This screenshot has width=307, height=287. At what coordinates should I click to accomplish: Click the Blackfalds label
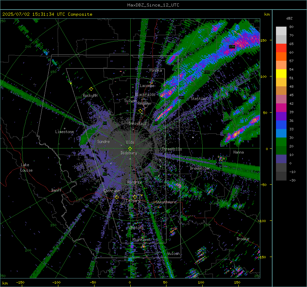(x=145, y=95)
